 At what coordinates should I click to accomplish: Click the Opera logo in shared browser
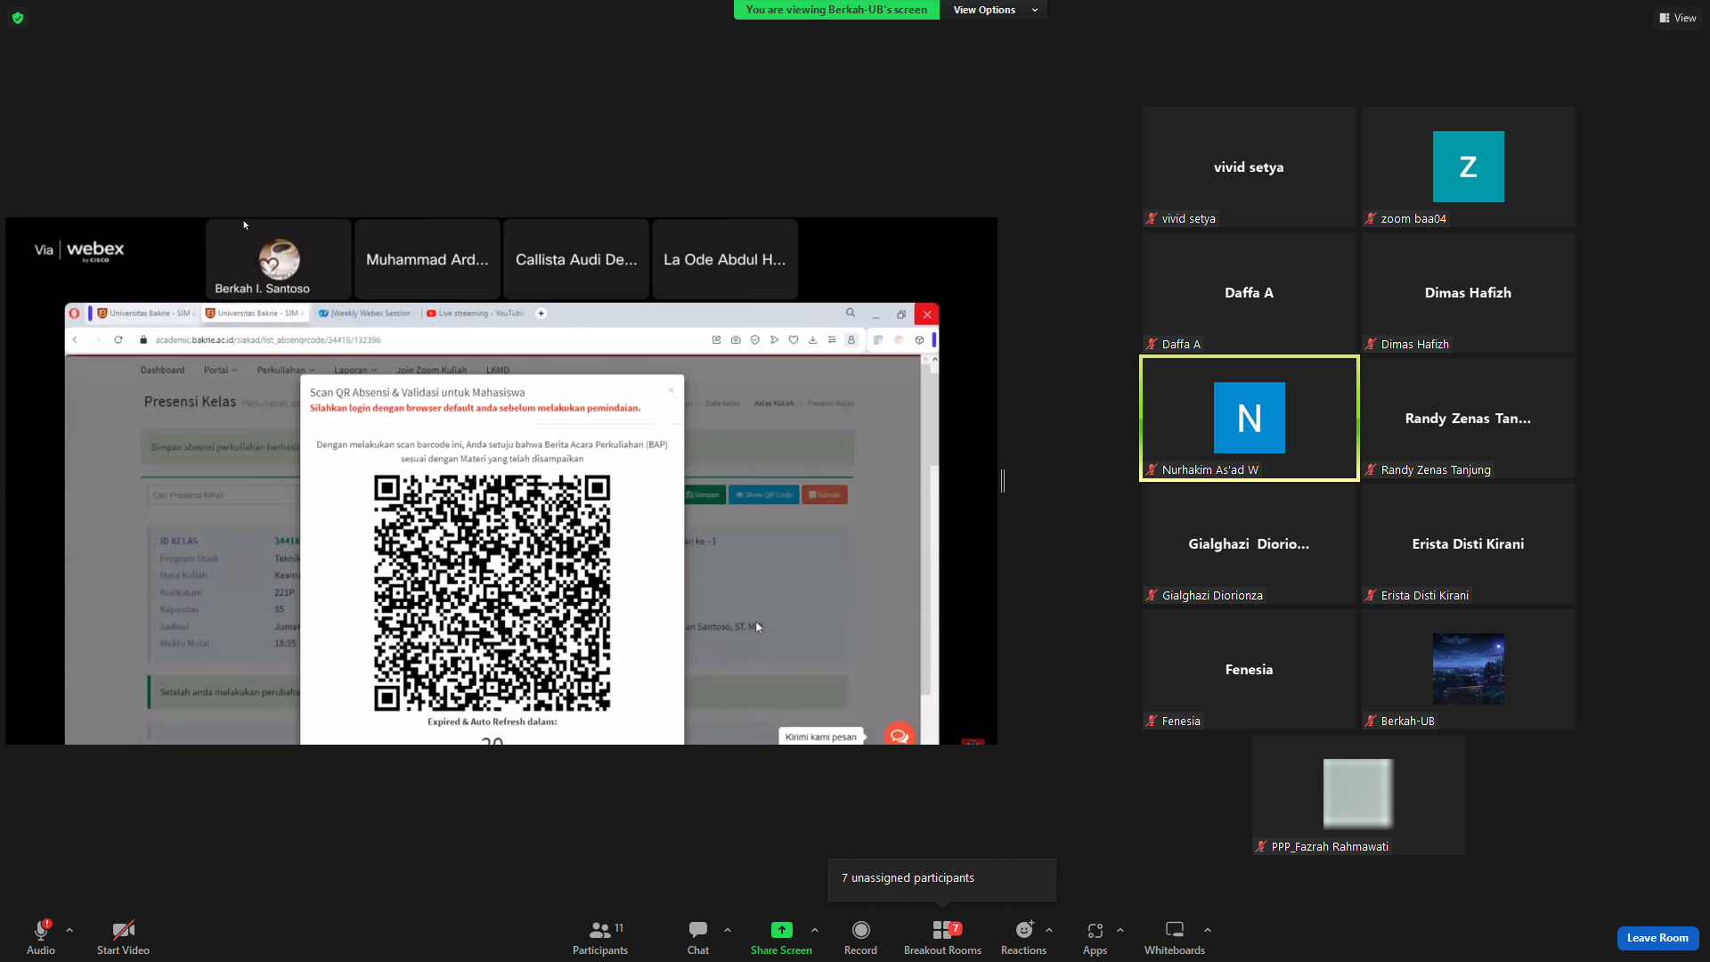[75, 314]
